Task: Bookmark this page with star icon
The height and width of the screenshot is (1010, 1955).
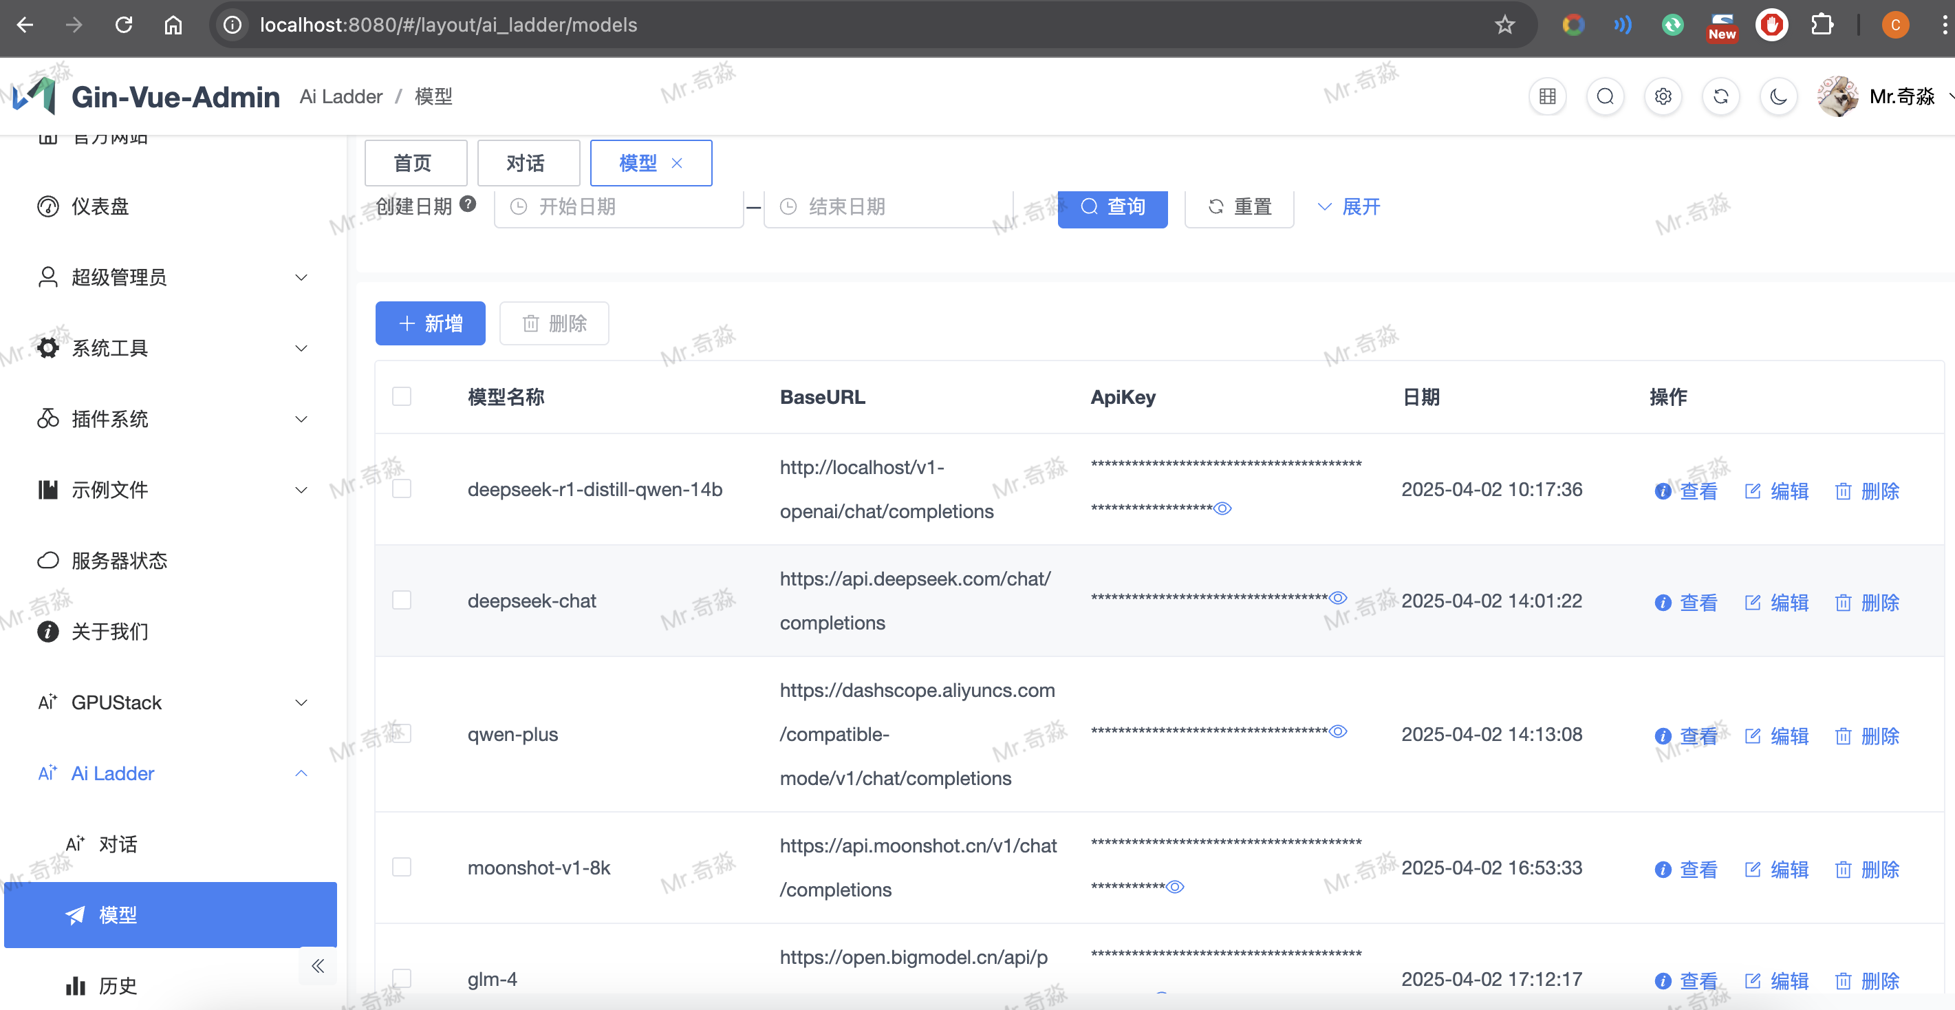Action: pos(1504,25)
